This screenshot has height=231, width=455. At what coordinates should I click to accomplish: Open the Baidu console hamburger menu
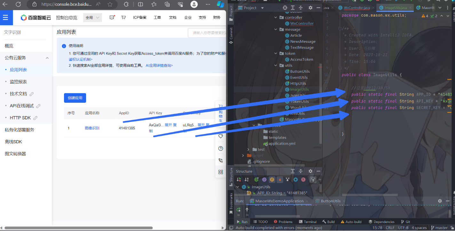pyautogui.click(x=5, y=18)
